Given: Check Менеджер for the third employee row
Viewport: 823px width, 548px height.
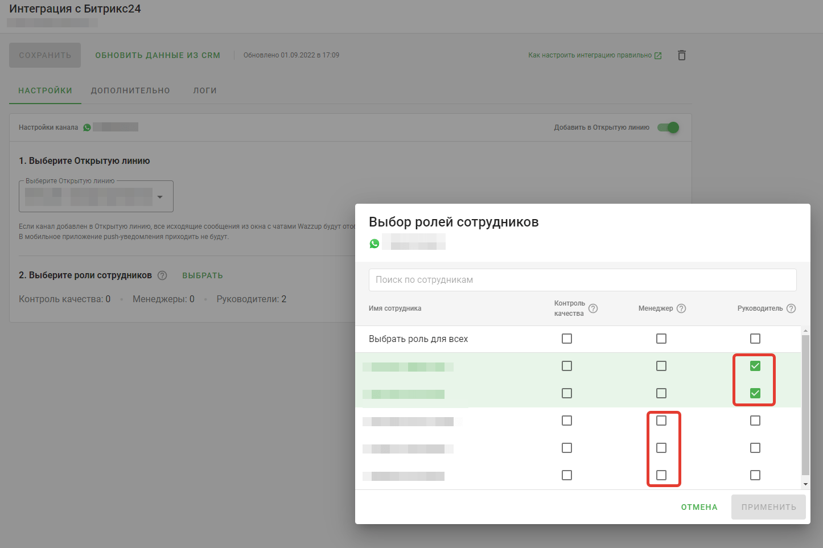Looking at the screenshot, I should [x=661, y=421].
